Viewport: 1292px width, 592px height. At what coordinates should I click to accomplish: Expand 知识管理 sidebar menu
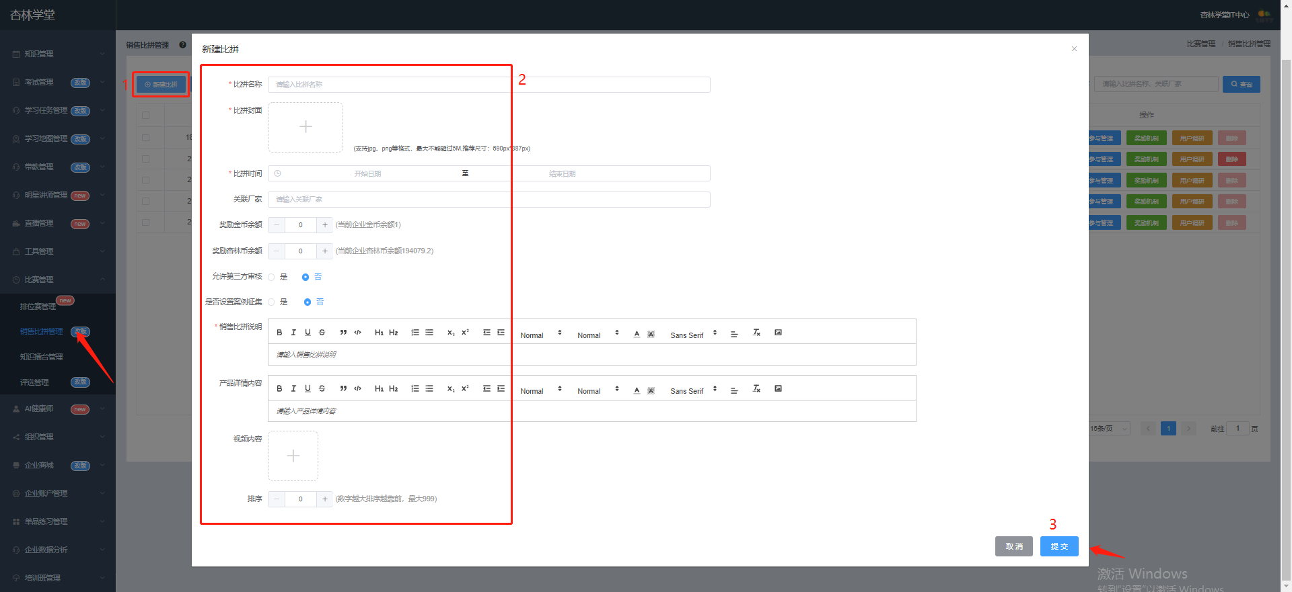click(58, 54)
